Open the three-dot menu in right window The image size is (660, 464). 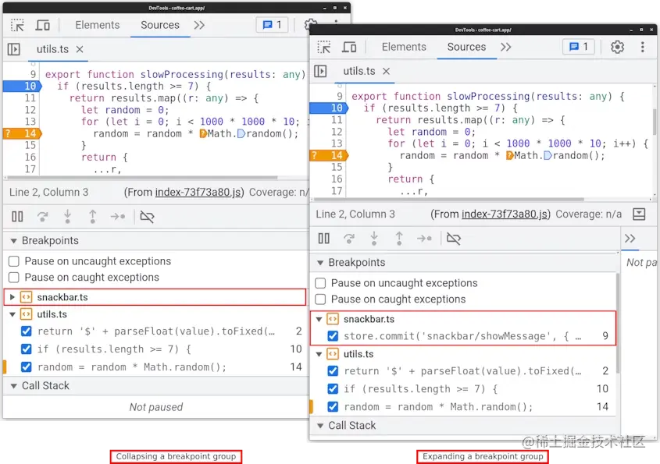642,47
